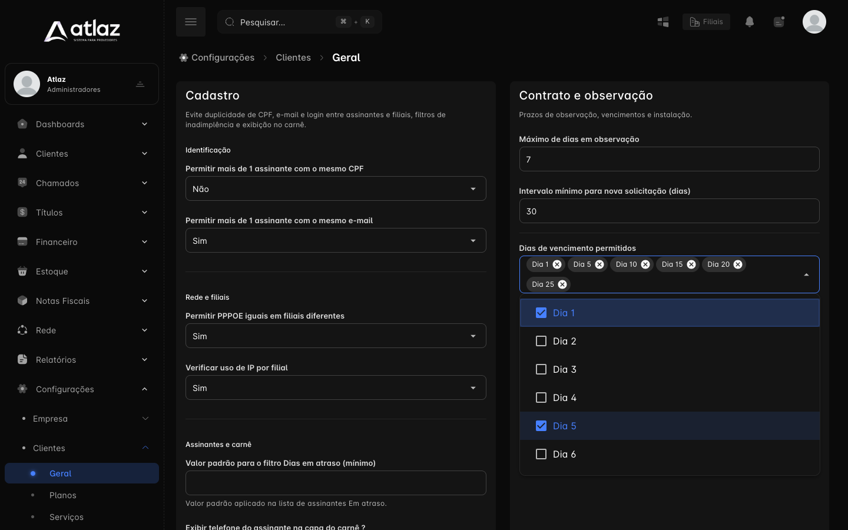The height and width of the screenshot is (530, 848).
Task: Uncheck the Dia 1 checkbox
Action: point(541,313)
